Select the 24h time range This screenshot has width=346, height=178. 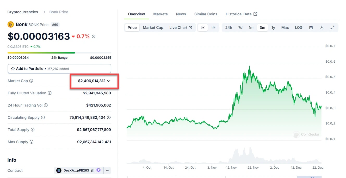228,28
